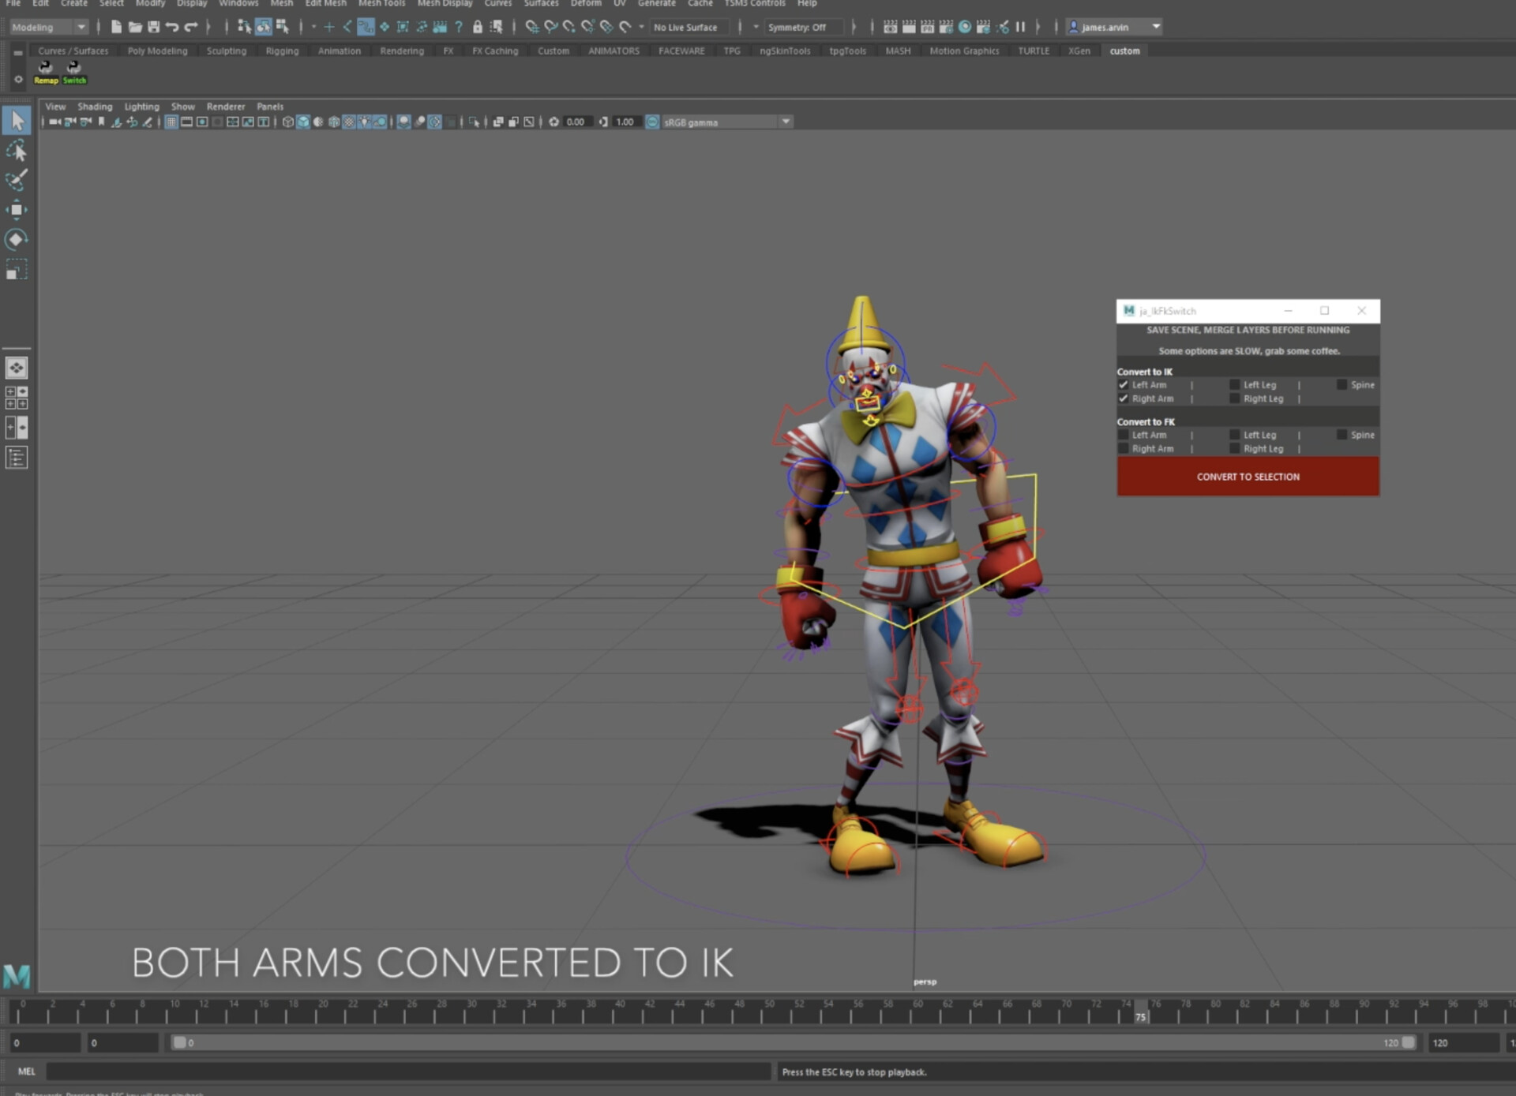The width and height of the screenshot is (1516, 1096).
Task: Click the viewport grid toggle icon
Action: [x=171, y=122]
